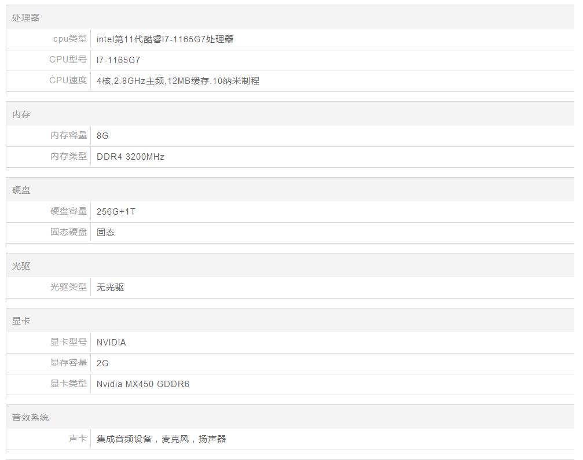The image size is (583, 460).
Task: Click the 显卡 section header
Action: pyautogui.click(x=21, y=321)
